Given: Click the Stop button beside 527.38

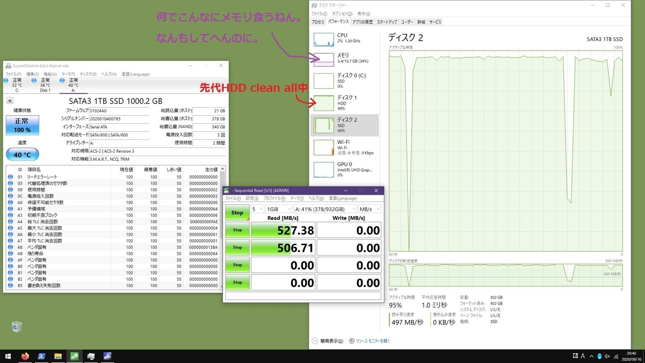Looking at the screenshot, I should click(237, 230).
